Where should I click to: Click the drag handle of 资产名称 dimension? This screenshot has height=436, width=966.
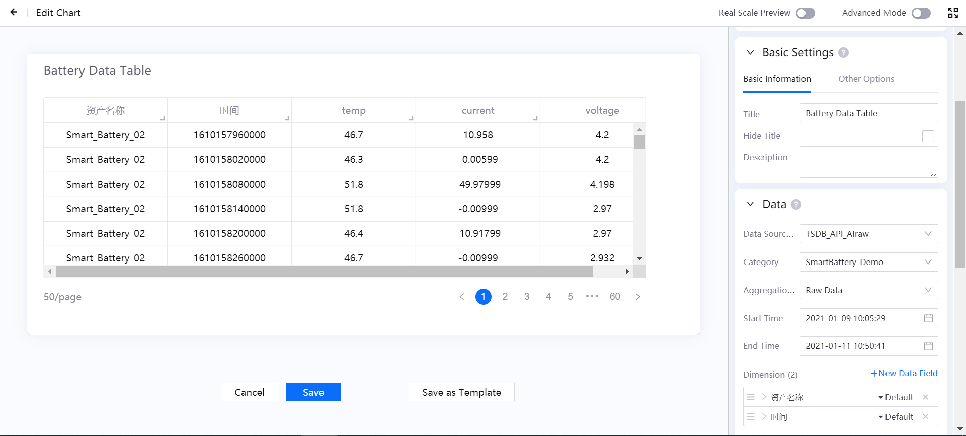point(751,397)
